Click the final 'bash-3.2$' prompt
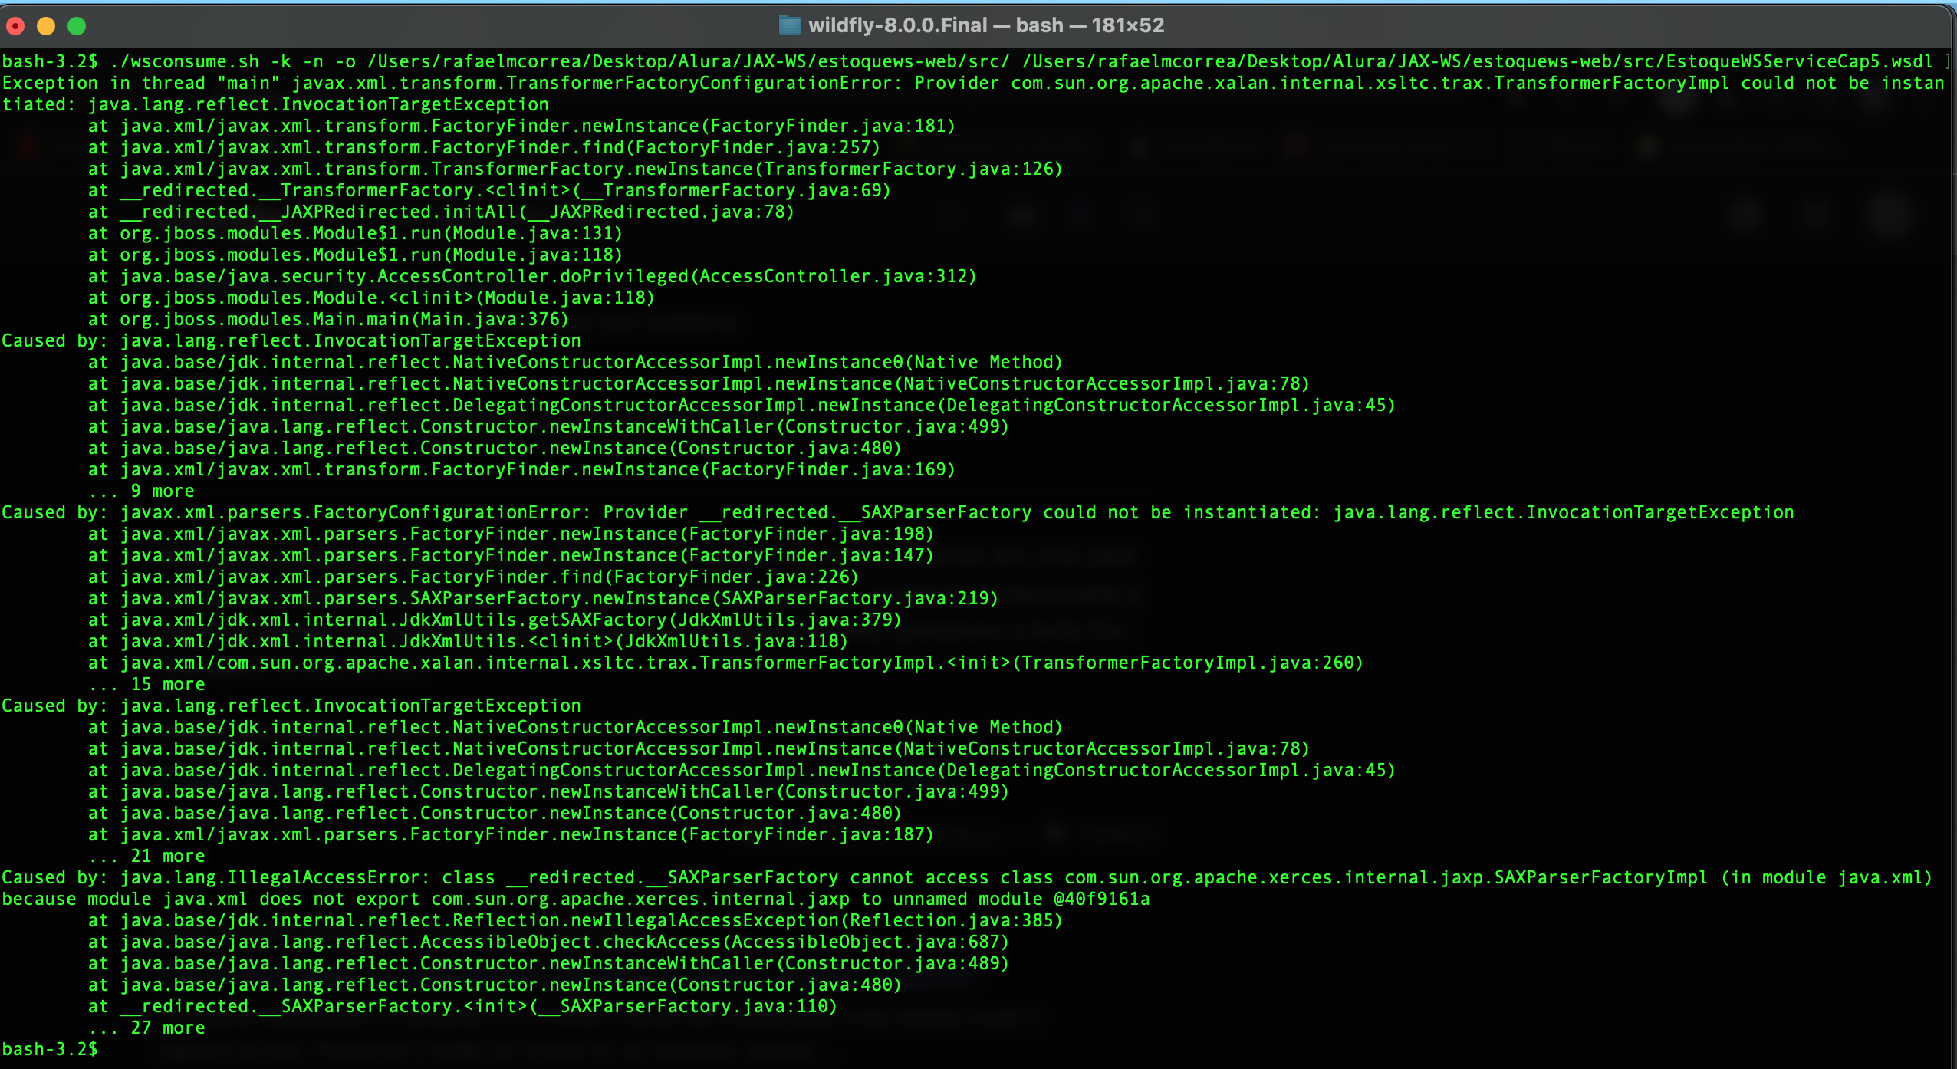 (50, 1049)
